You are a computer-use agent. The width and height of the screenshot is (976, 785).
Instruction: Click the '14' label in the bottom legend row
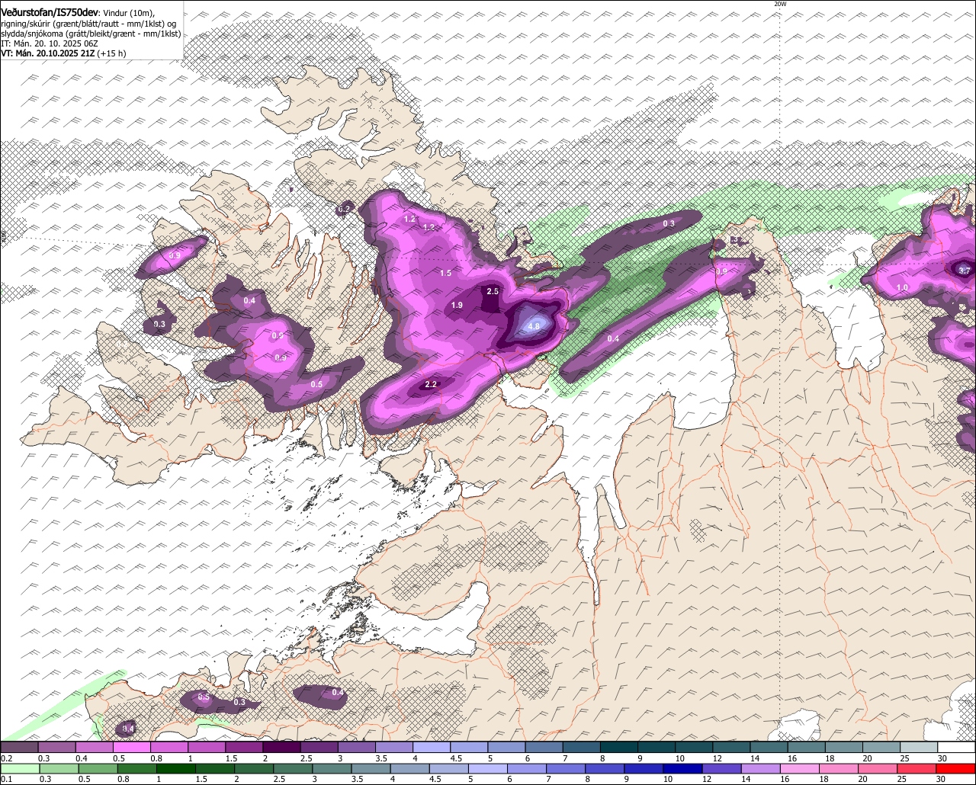point(746,779)
